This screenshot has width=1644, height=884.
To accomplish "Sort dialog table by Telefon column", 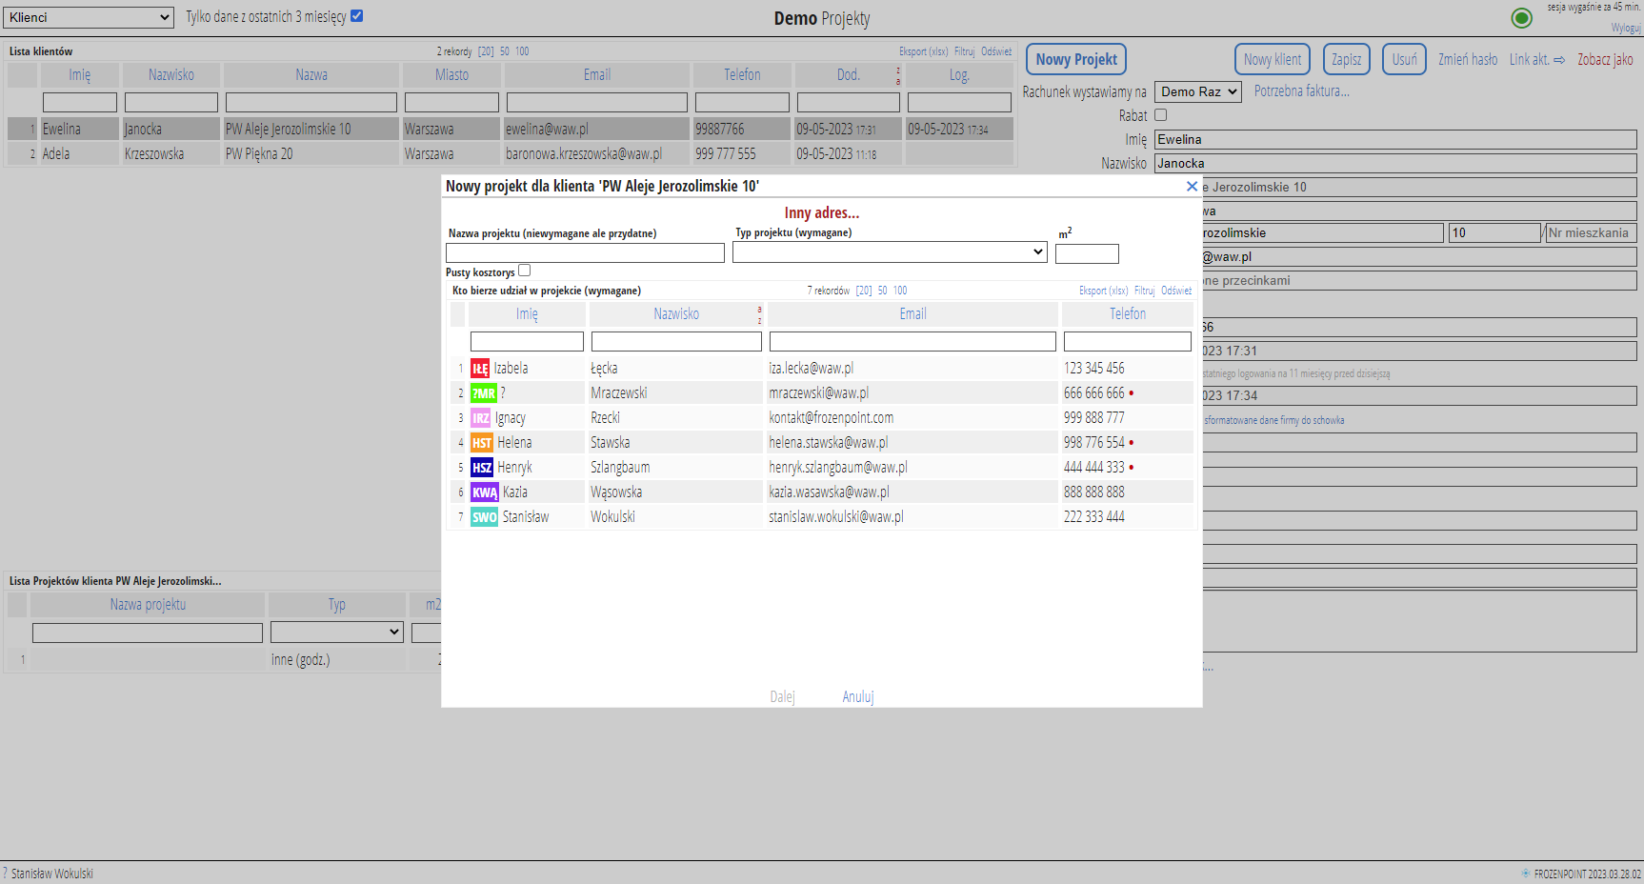I will 1128,313.
